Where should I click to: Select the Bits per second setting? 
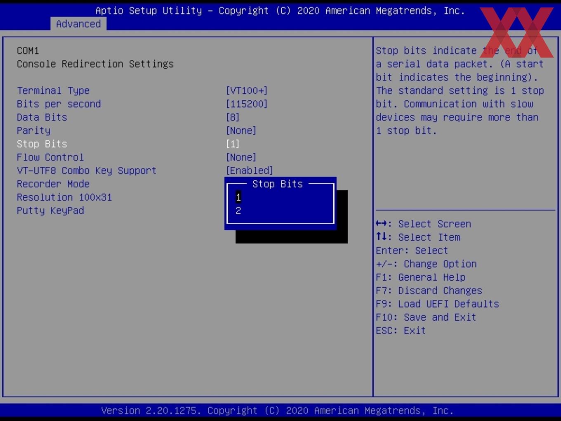pyautogui.click(x=59, y=104)
